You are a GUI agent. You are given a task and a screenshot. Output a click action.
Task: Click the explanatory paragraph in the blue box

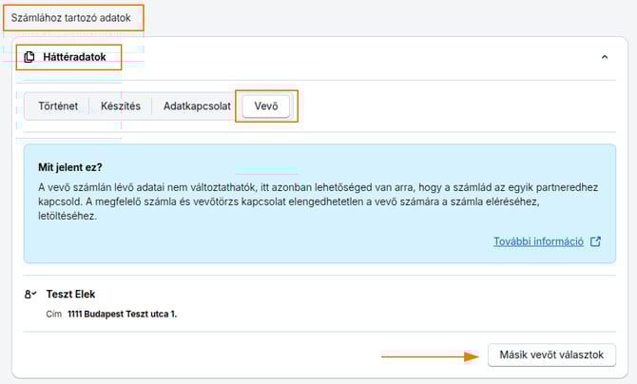[x=314, y=201]
